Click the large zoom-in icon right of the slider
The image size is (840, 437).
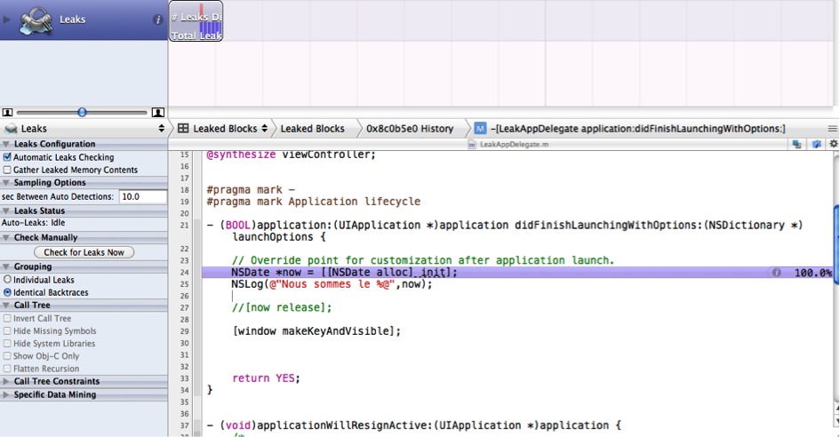coord(158,113)
